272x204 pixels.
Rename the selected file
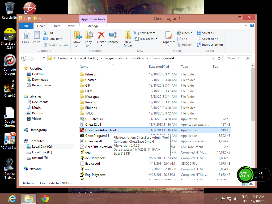[x=113, y=37]
